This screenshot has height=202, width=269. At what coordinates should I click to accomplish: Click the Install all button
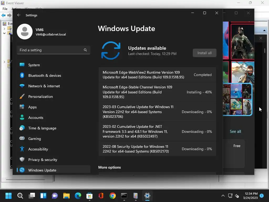[x=204, y=53]
